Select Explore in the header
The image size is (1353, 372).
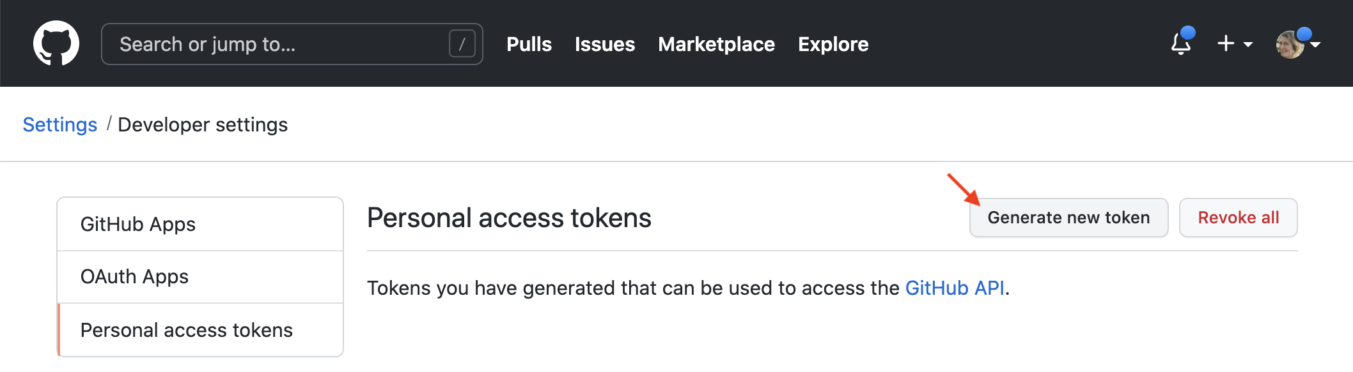pyautogui.click(x=833, y=44)
